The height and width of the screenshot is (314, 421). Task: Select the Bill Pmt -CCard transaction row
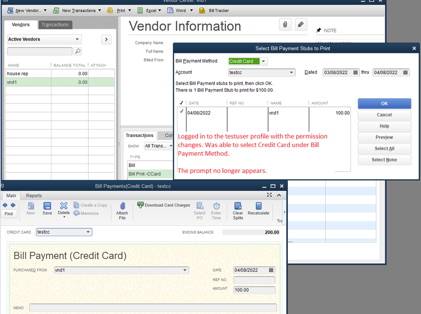tap(150, 174)
